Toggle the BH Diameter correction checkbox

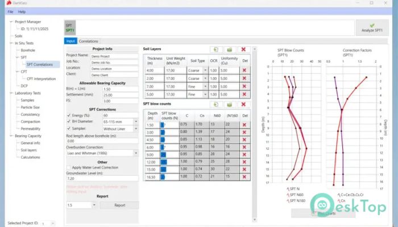pyautogui.click(x=69, y=121)
